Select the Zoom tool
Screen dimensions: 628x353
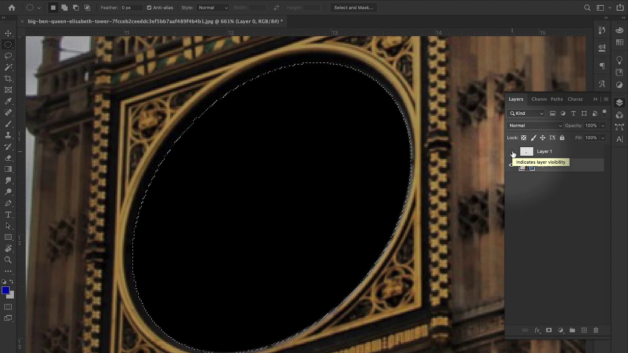(8, 260)
